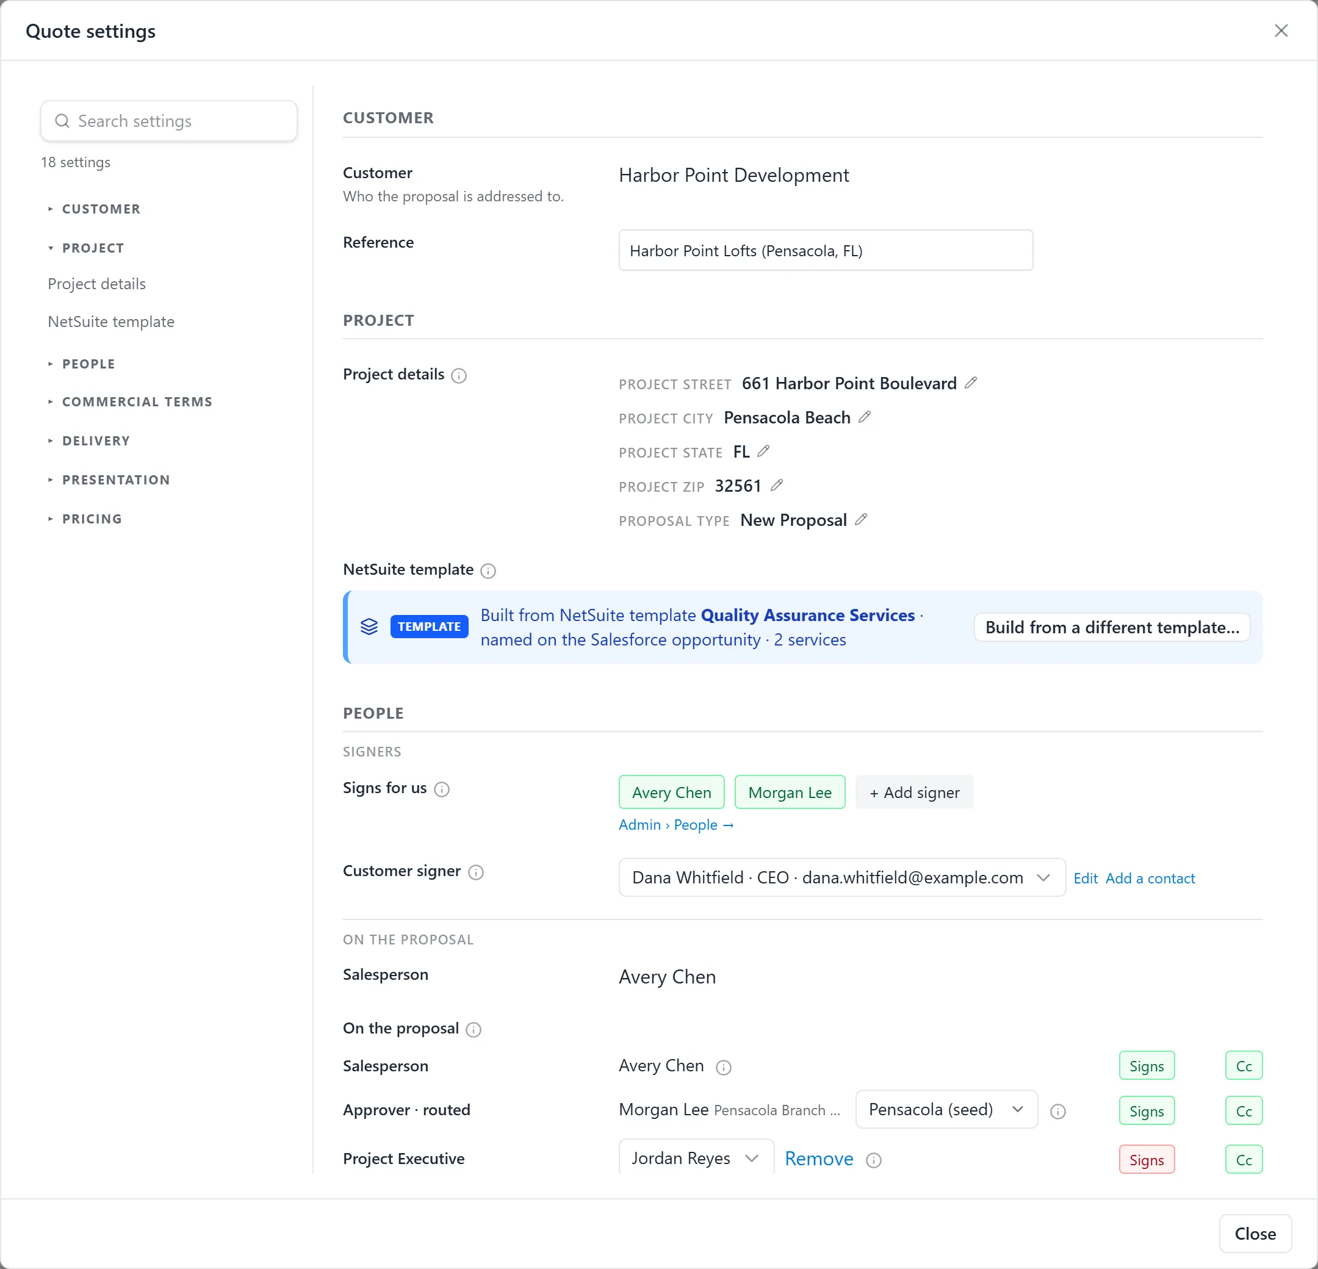1318x1269 pixels.
Task: Show info for Project details
Action: click(x=459, y=375)
